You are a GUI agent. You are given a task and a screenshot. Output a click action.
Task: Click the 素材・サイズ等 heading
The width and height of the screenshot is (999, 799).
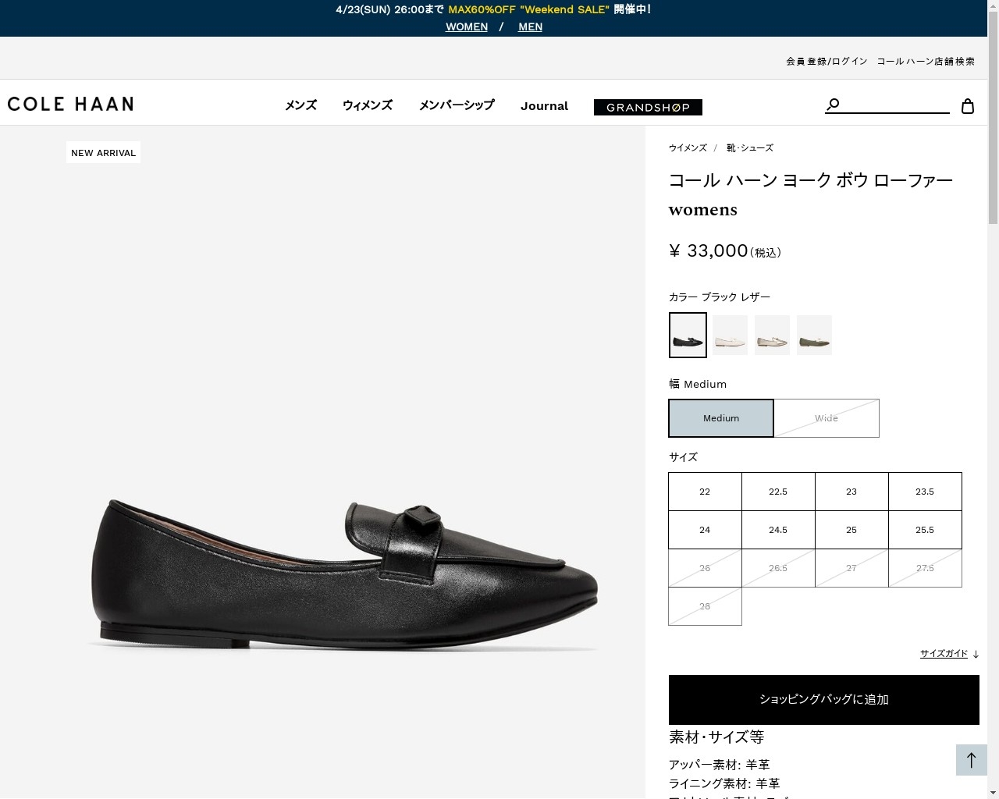[x=716, y=737]
